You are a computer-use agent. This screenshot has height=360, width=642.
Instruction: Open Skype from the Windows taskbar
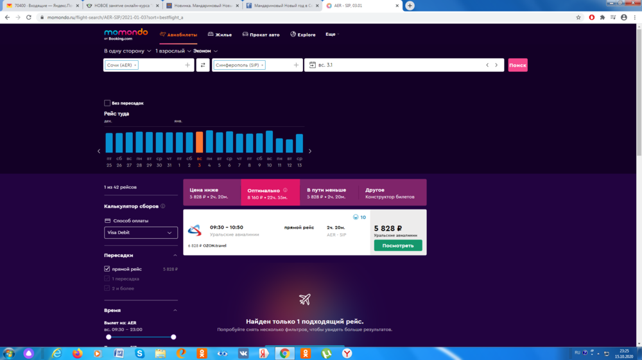tap(139, 353)
